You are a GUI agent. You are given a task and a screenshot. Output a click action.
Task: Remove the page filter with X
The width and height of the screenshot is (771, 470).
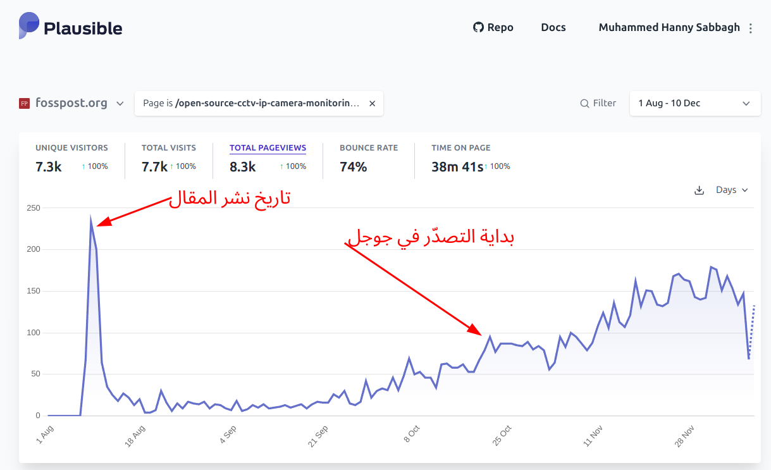coord(372,103)
